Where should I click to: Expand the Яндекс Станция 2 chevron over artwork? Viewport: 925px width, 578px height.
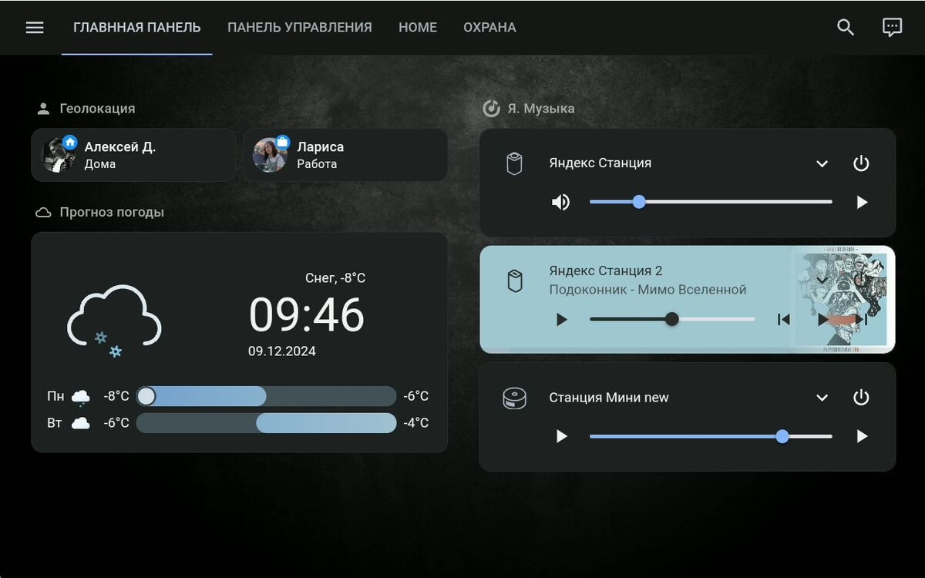click(822, 280)
